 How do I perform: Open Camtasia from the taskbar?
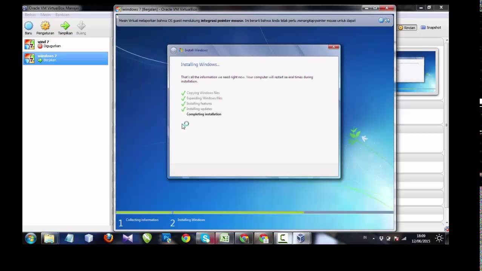(x=282, y=238)
